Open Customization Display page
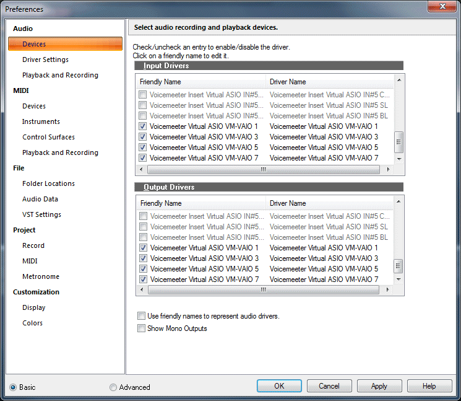The height and width of the screenshot is (401, 461). point(34,307)
